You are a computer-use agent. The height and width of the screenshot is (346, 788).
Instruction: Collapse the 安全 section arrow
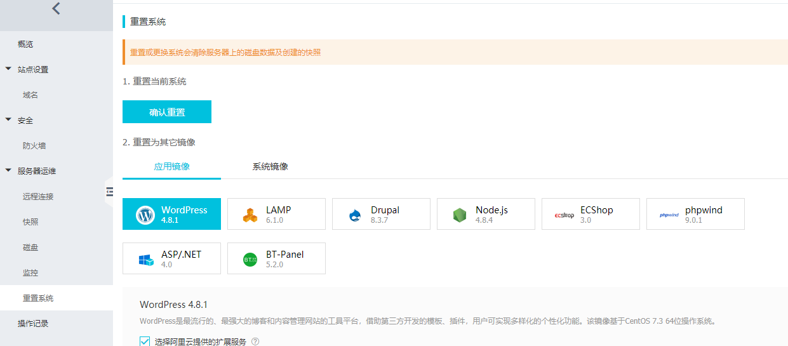click(8, 119)
